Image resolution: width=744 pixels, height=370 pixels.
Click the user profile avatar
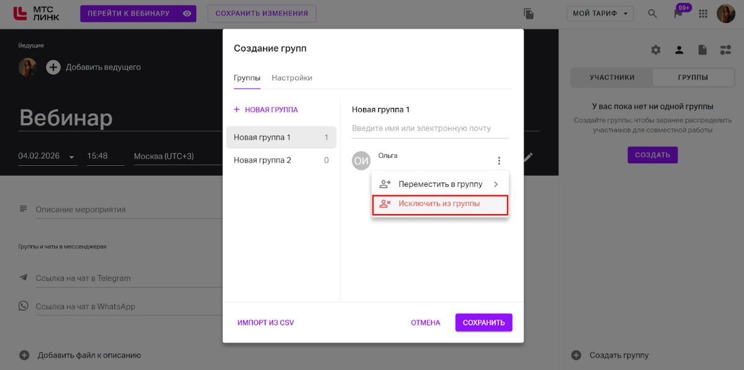tap(725, 14)
